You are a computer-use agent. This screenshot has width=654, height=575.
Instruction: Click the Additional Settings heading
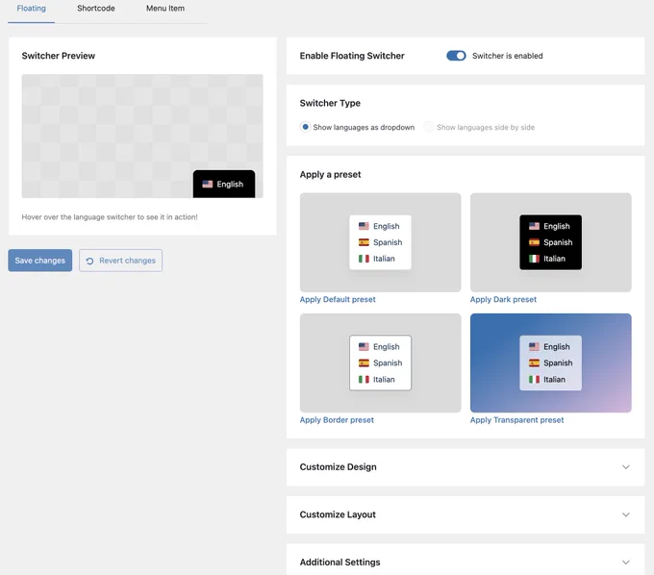tap(340, 562)
